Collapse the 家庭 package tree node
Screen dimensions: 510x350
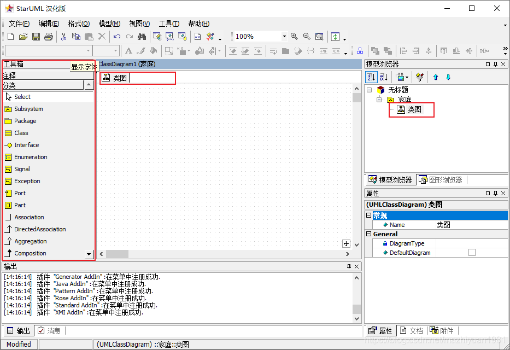[379, 100]
